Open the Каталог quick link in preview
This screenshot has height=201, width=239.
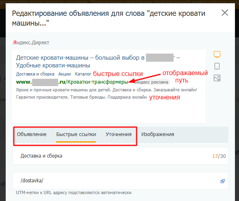click(x=83, y=74)
